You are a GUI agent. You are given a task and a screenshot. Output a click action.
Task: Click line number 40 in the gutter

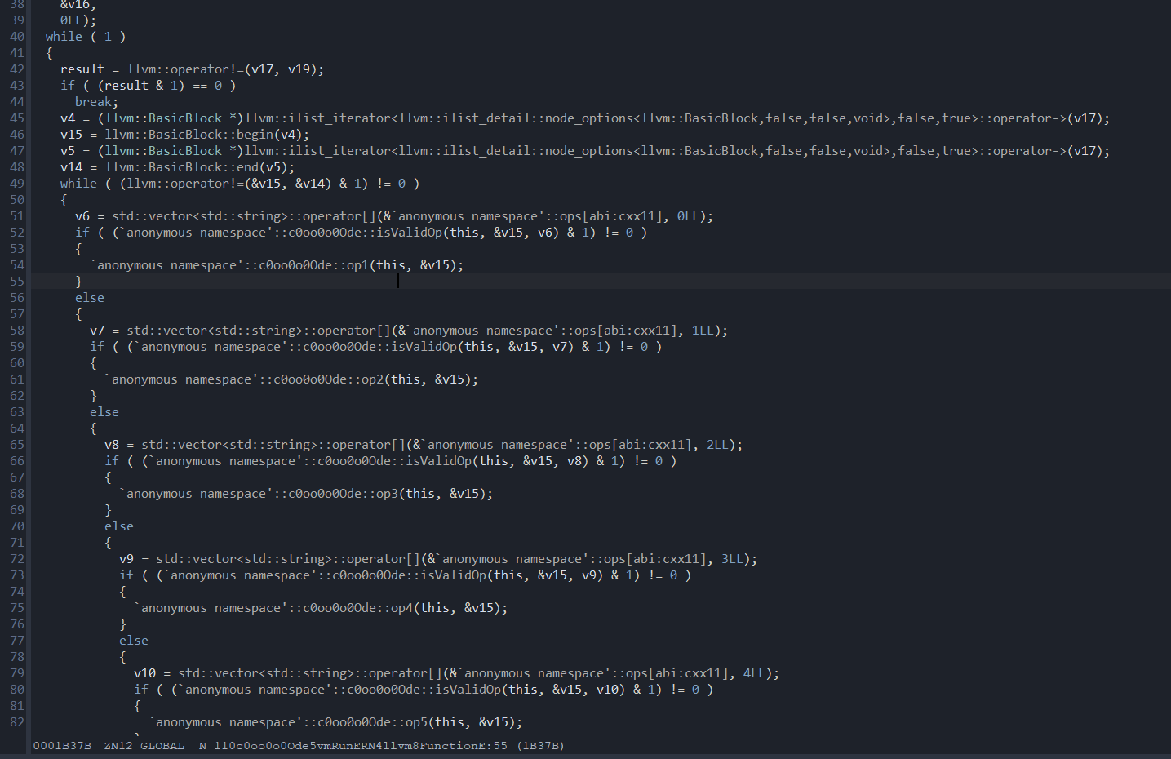(16, 36)
